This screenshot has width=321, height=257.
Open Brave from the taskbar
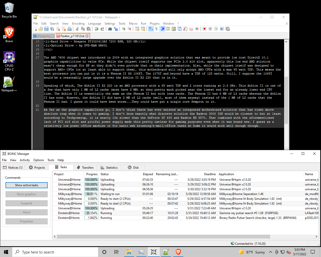[178, 252]
